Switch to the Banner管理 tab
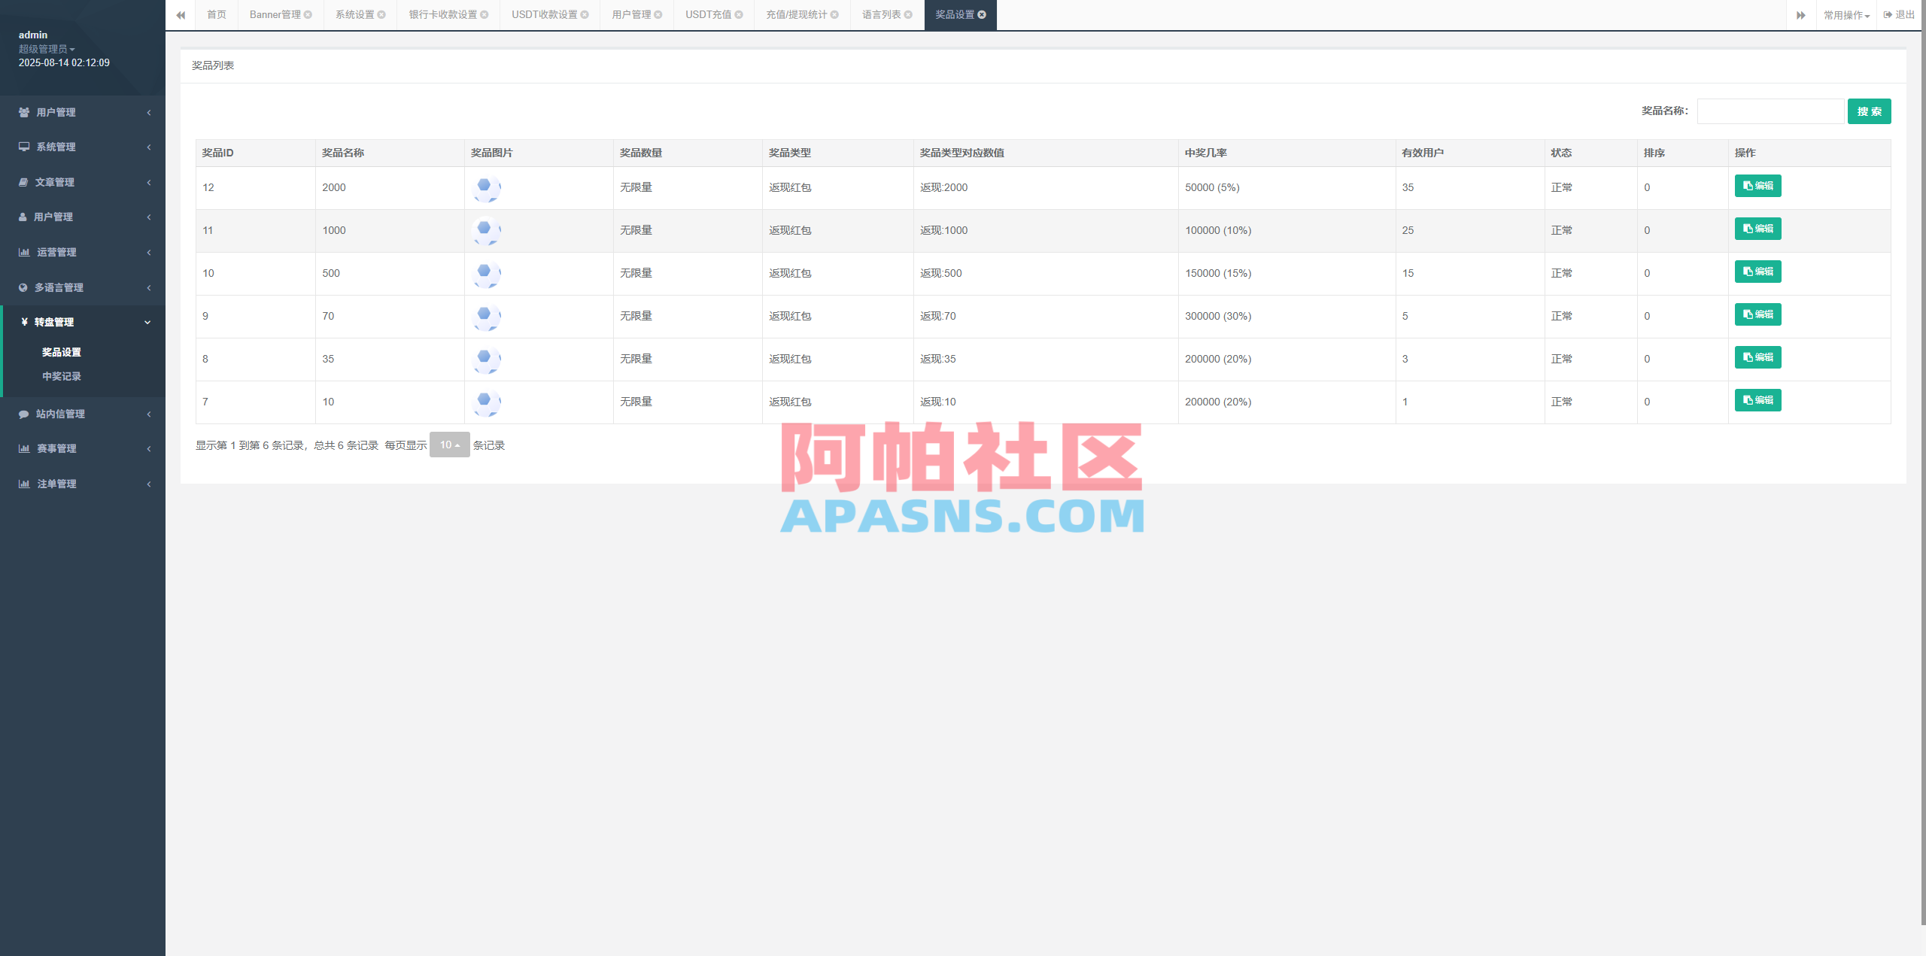Viewport: 1926px width, 956px height. click(x=275, y=14)
